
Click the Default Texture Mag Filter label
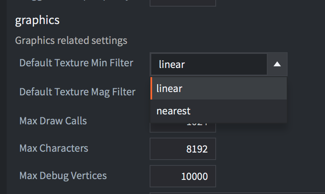pyautogui.click(x=77, y=92)
